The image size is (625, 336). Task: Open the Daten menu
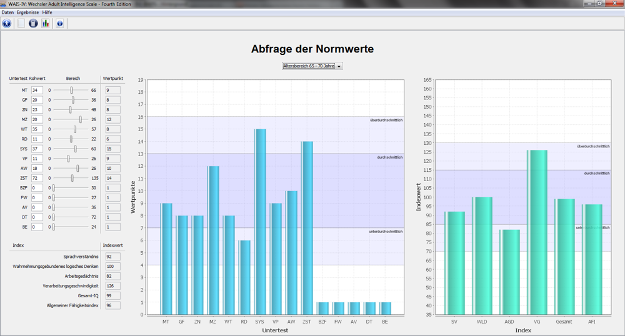pyautogui.click(x=7, y=12)
